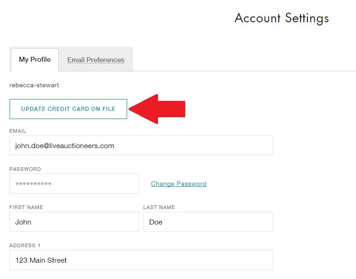356x279 pixels.
Task: Click the Account Settings heading
Action: coord(282,18)
